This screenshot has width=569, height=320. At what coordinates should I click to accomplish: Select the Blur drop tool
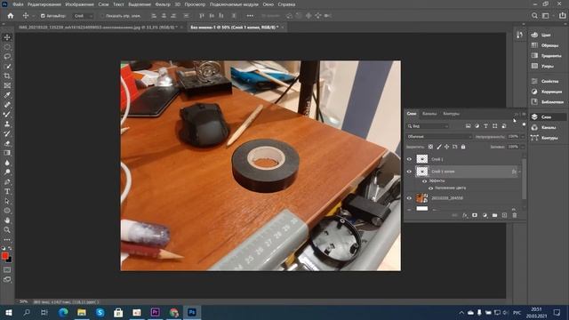tap(7, 163)
